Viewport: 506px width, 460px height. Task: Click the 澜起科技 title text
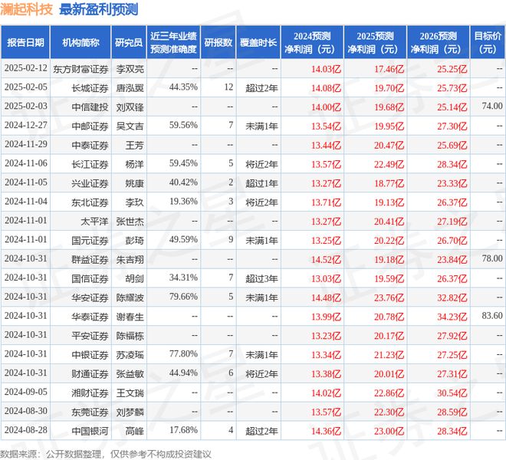point(27,9)
